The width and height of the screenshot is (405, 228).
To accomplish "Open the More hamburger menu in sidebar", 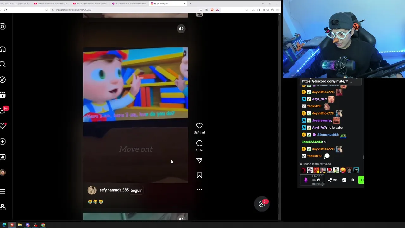I will click(x=3, y=192).
